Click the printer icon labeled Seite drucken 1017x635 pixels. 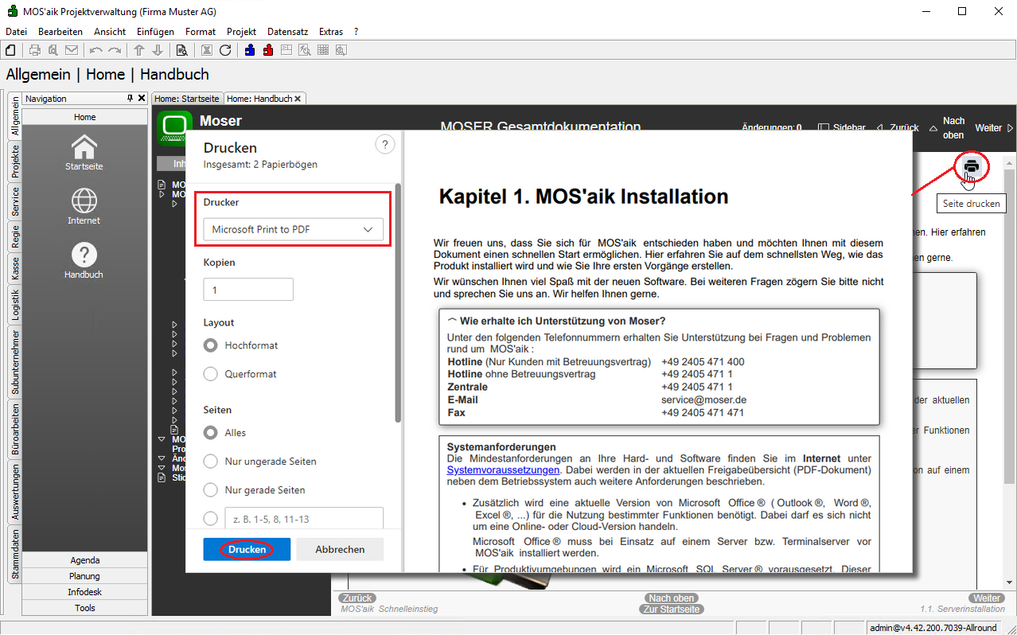971,167
